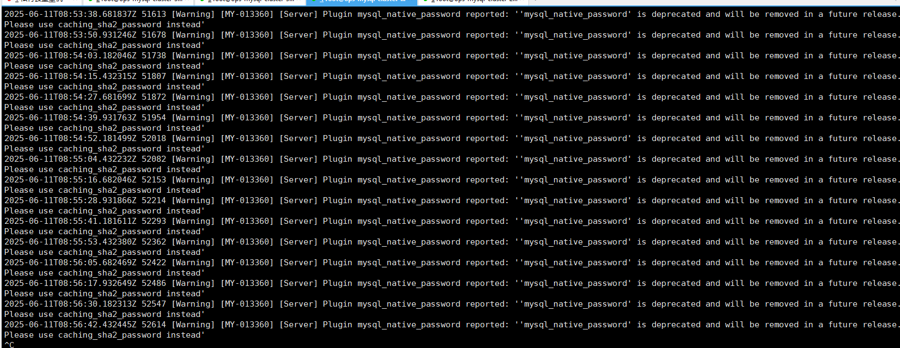Click the final 'caching_sha2_password instead' line
The height and width of the screenshot is (348, 900).
coord(131,335)
